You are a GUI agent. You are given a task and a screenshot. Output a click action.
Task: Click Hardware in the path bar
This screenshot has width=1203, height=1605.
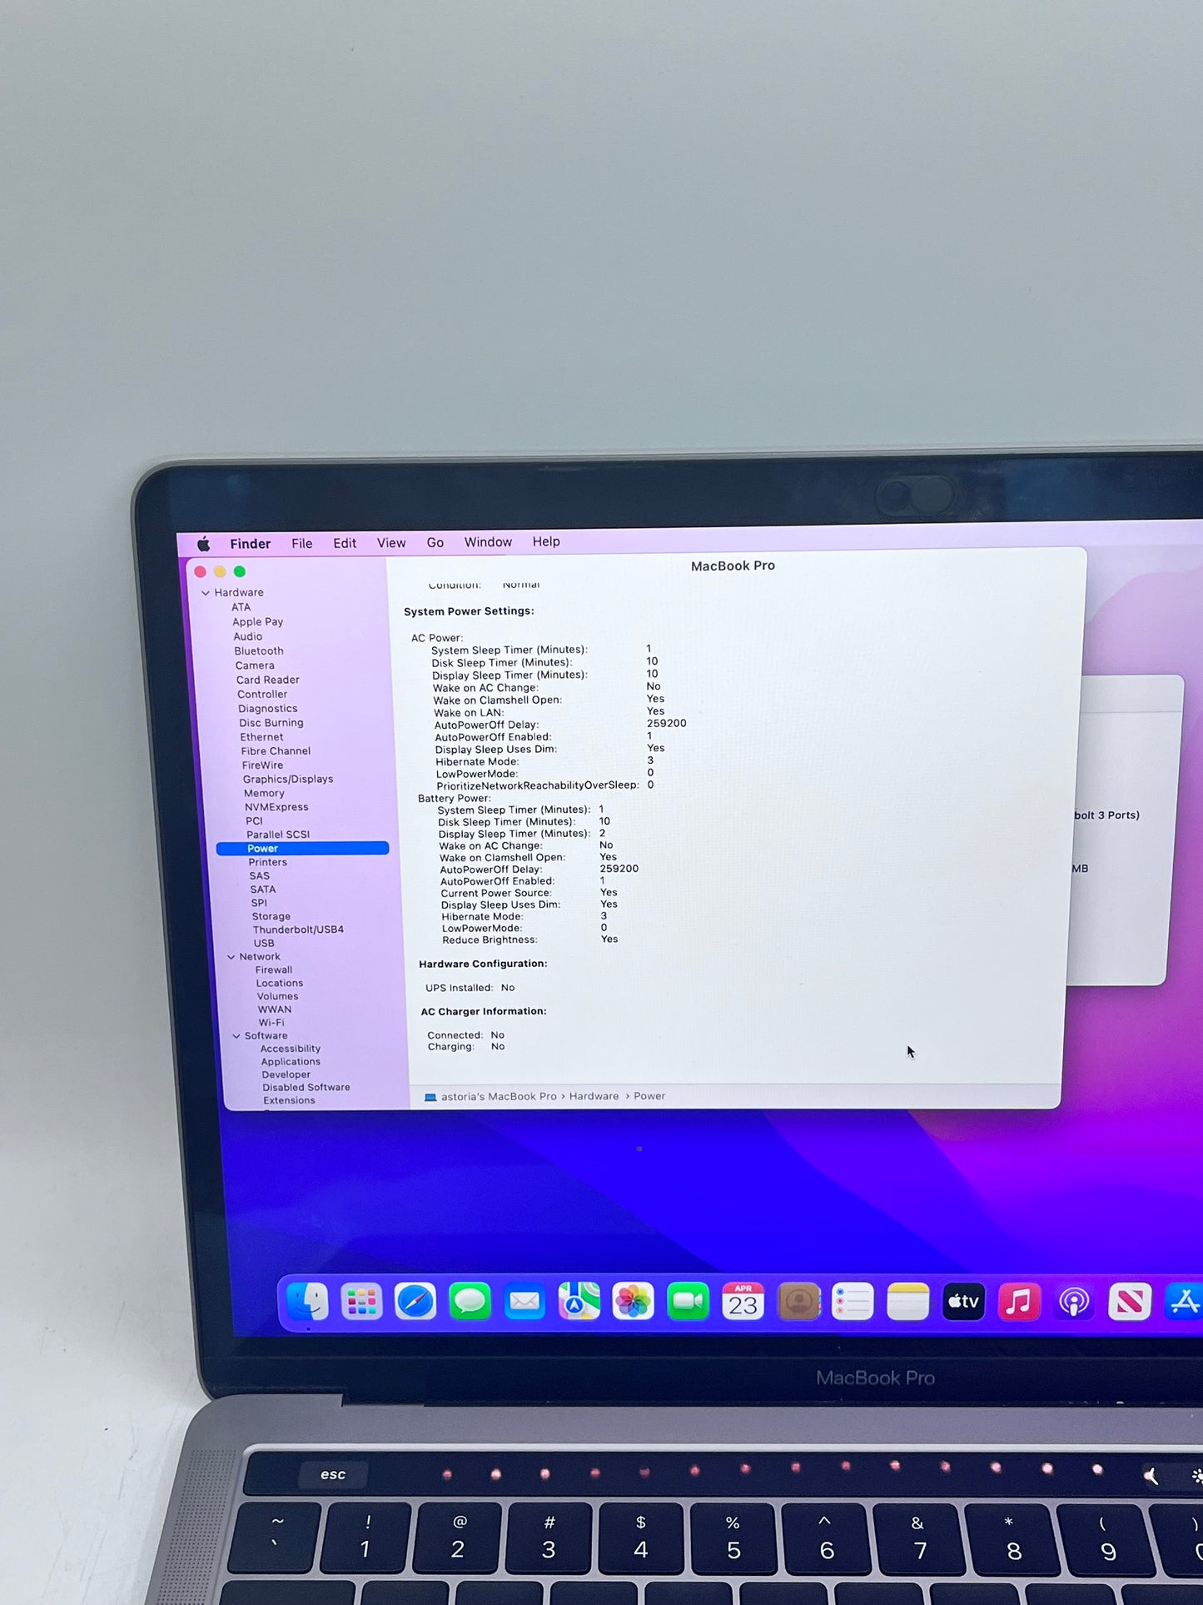click(594, 1096)
